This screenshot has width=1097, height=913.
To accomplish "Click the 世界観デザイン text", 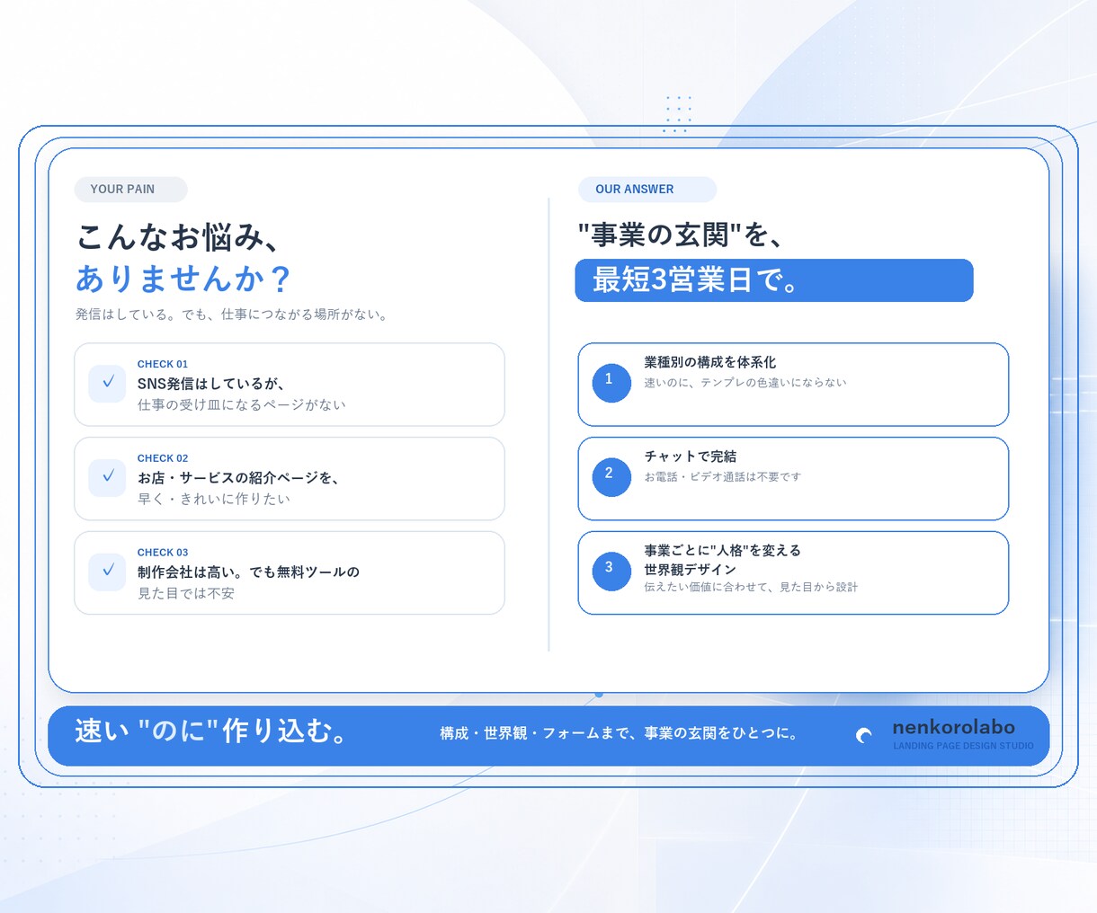I will [x=691, y=570].
